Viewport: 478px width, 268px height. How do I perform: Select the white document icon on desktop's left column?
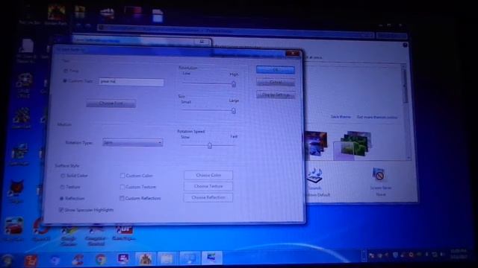click(x=27, y=46)
